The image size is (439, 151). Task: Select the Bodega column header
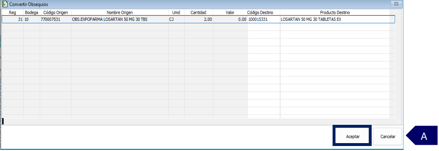[32, 12]
